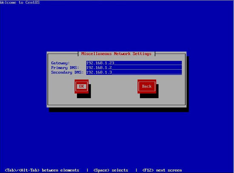Click the Miscellaneous Network Settings title

pyautogui.click(x=117, y=54)
